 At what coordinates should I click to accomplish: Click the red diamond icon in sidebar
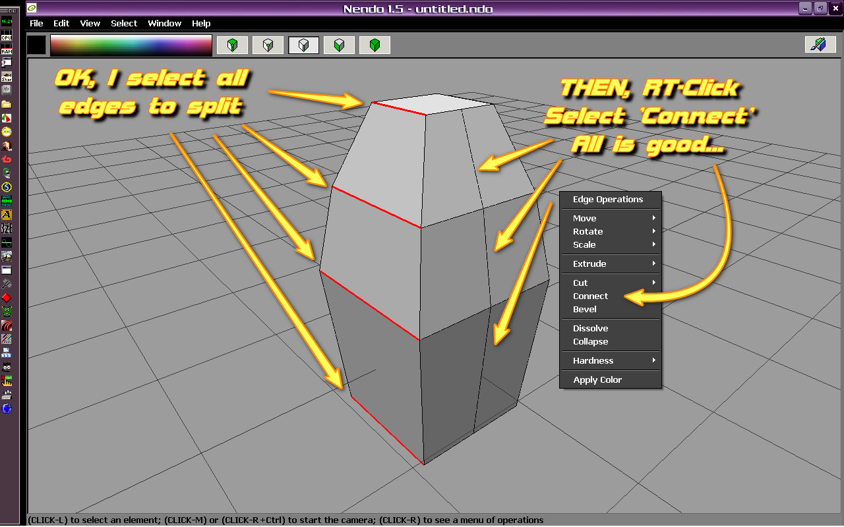pyautogui.click(x=7, y=298)
